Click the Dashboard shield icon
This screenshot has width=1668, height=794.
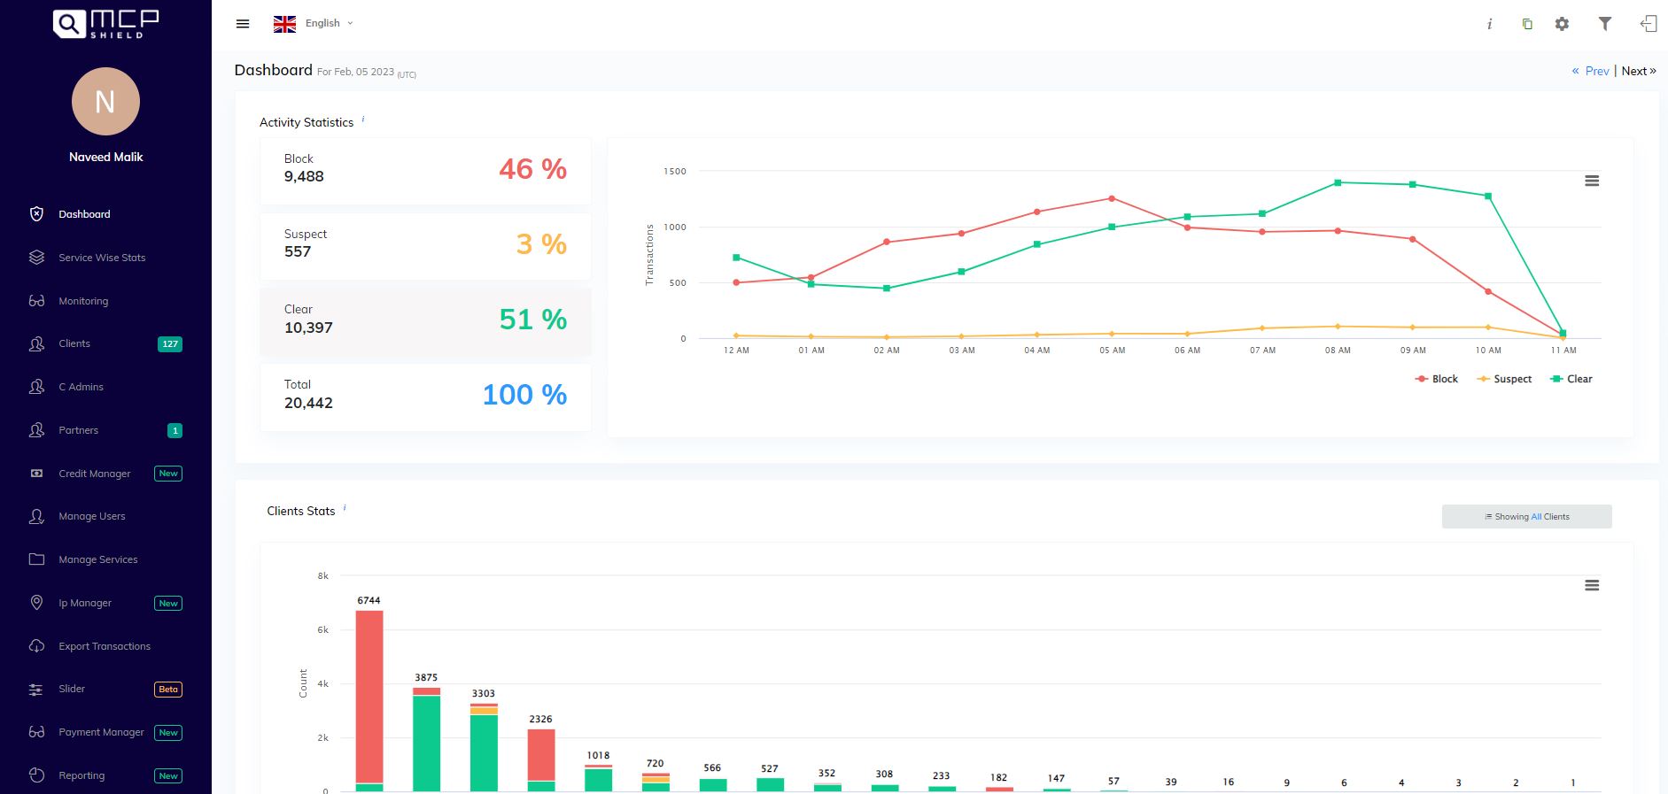36,214
